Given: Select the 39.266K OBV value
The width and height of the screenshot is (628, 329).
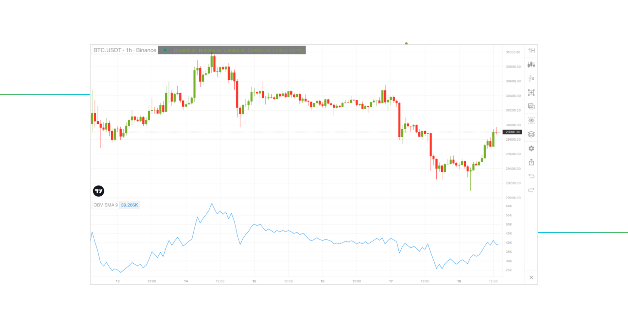Looking at the screenshot, I should [130, 205].
